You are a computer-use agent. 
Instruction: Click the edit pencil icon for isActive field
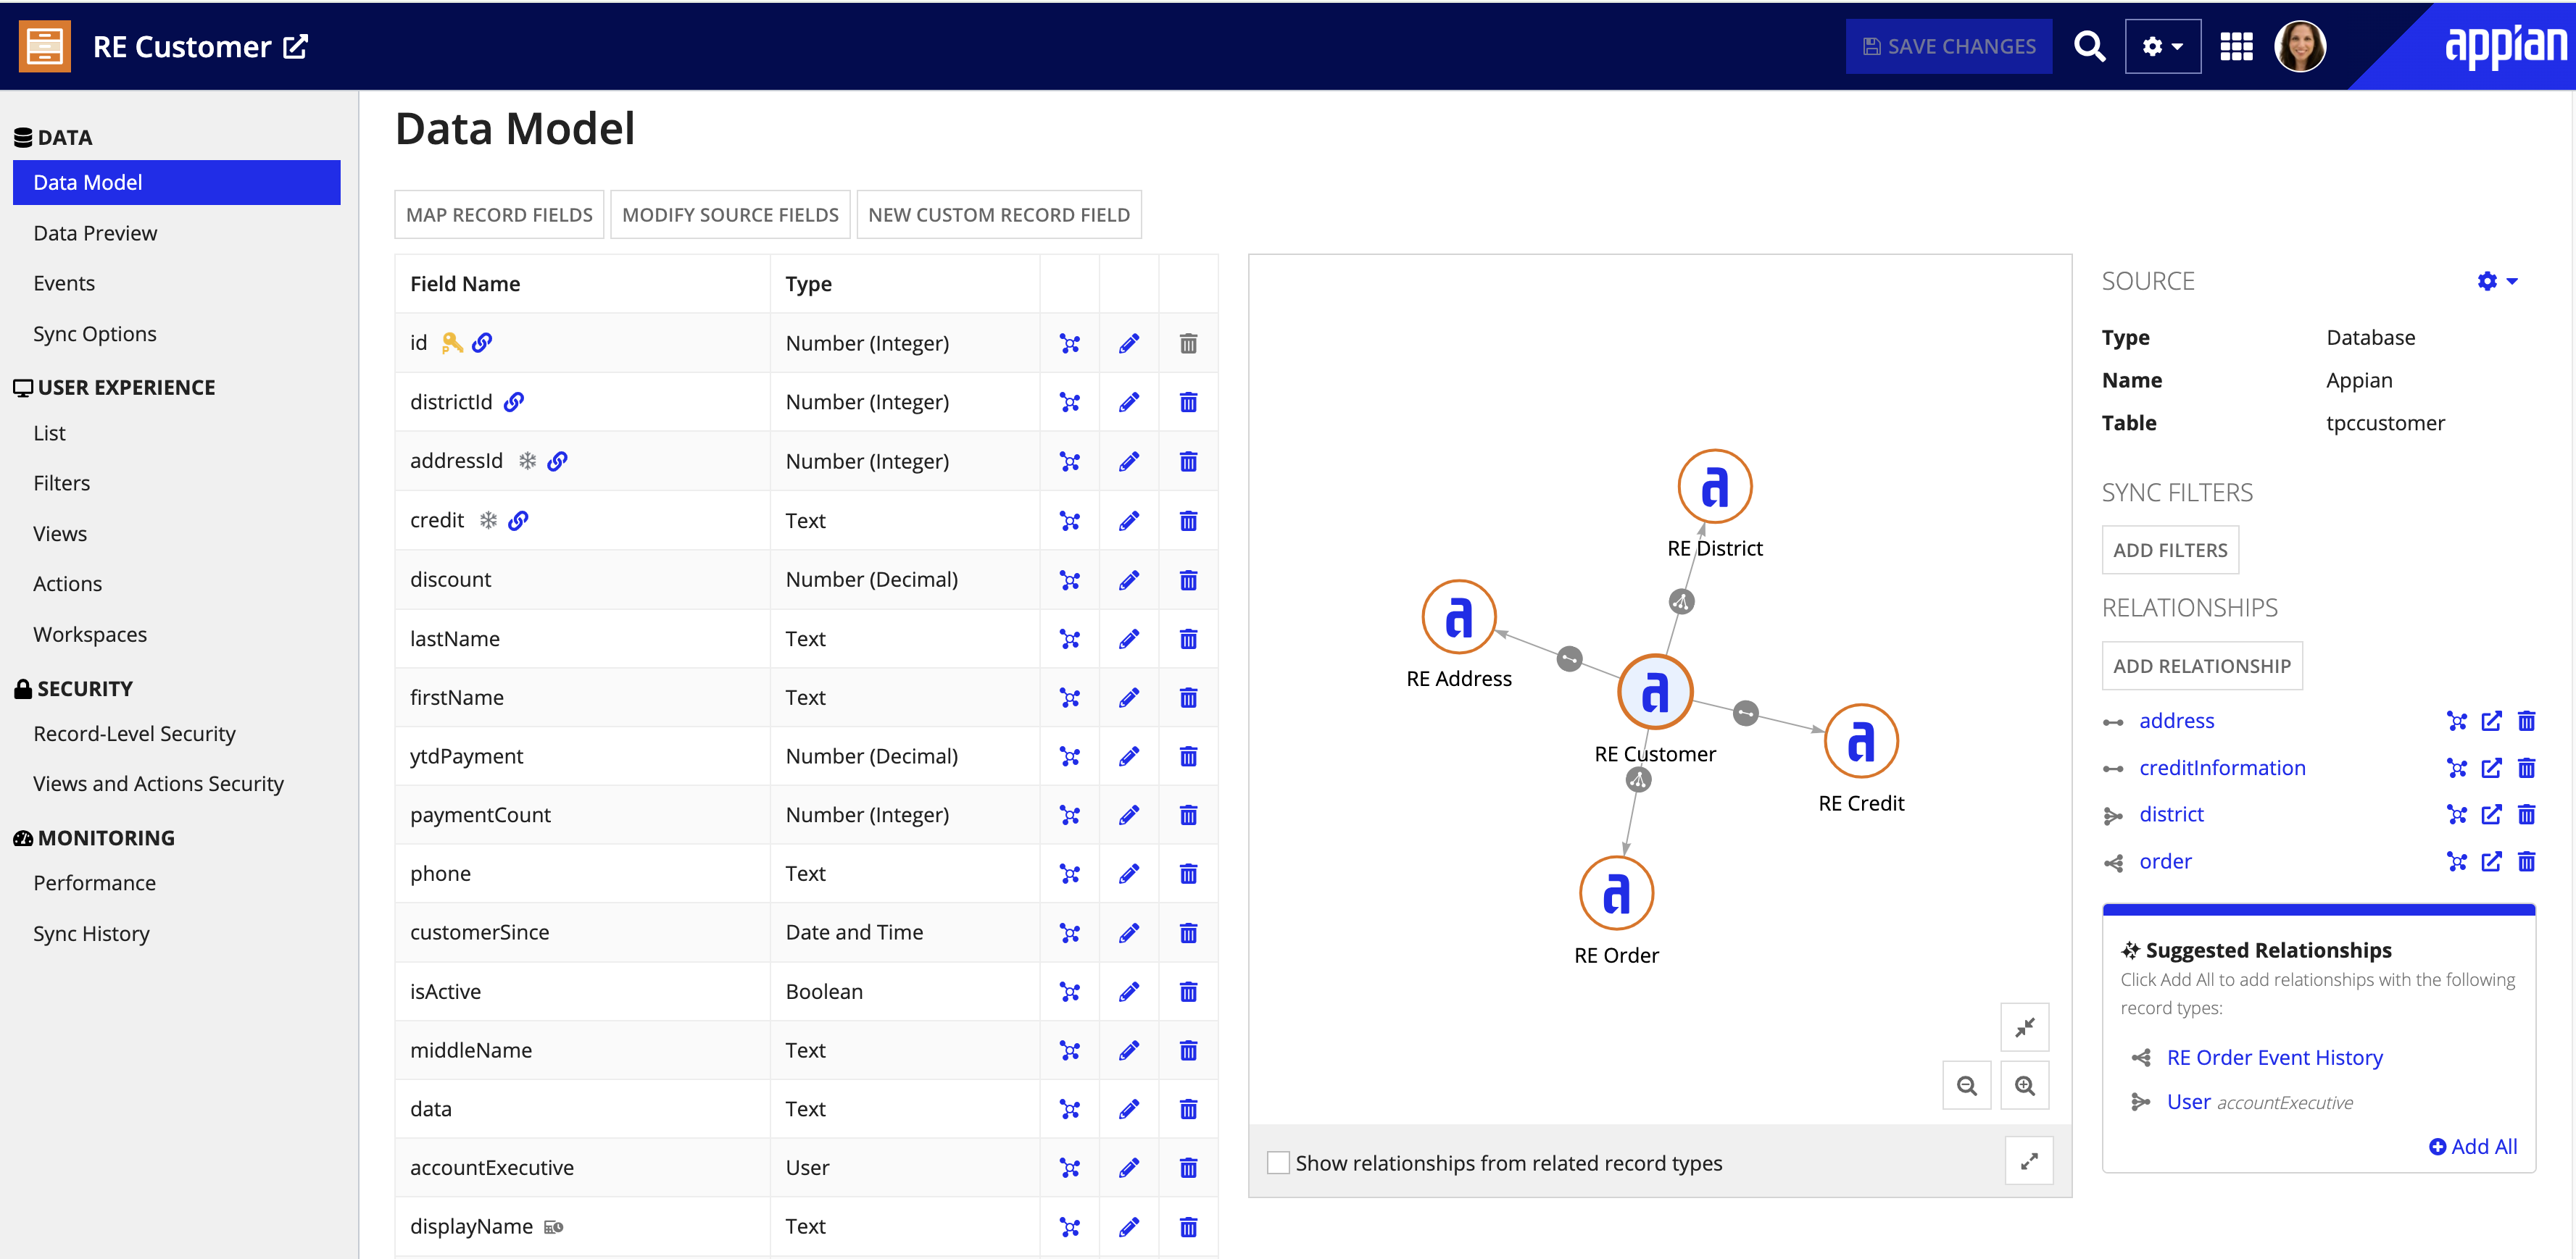(x=1129, y=990)
